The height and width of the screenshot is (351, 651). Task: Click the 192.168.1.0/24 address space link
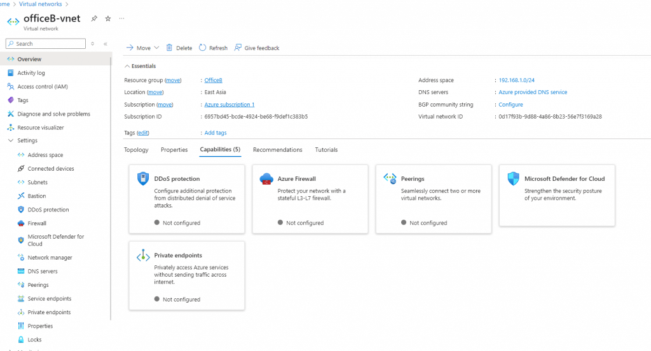tap(516, 81)
